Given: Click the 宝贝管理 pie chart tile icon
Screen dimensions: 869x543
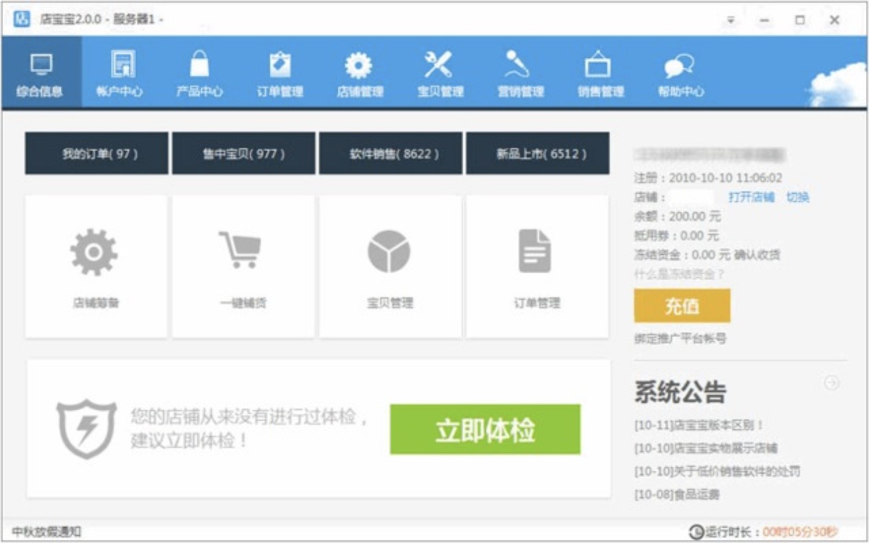Looking at the screenshot, I should pos(389,252).
